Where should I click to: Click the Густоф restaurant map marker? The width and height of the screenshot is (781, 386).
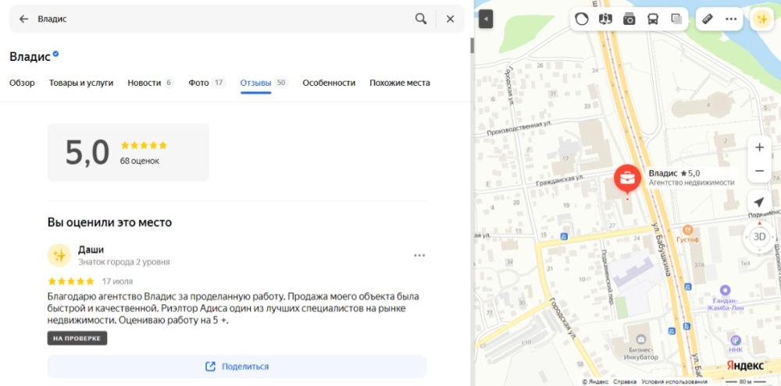click(x=688, y=230)
